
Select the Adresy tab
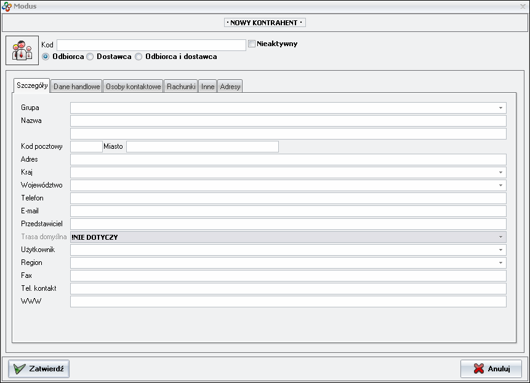coord(229,87)
